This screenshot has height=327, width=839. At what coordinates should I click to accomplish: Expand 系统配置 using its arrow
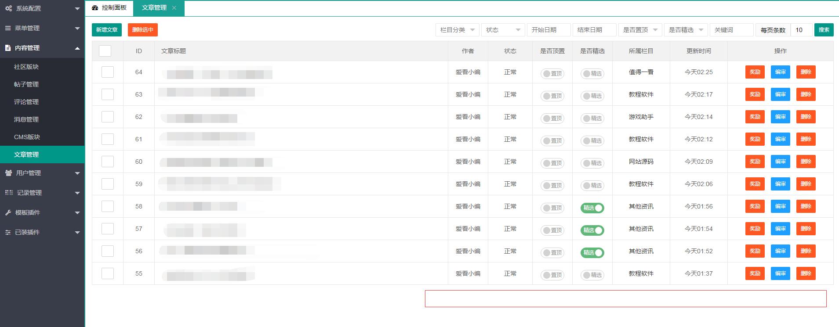[x=77, y=9]
